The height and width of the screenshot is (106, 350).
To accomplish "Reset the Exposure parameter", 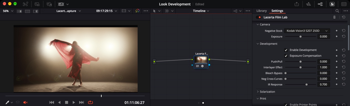I will (x=344, y=36).
